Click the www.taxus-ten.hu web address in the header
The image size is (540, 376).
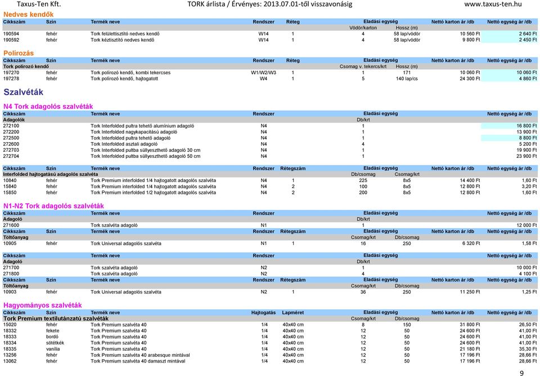coord(493,4)
